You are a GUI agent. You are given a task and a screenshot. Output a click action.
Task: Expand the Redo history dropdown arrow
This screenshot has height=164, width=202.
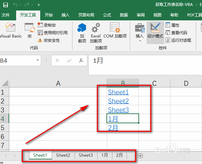pyautogui.click(x=32, y=5)
